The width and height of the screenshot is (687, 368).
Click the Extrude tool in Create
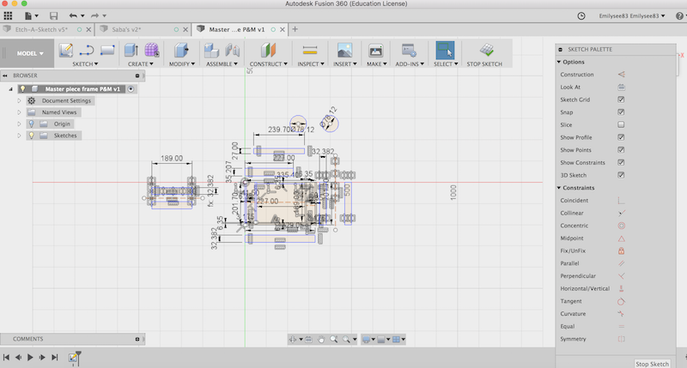click(x=131, y=51)
